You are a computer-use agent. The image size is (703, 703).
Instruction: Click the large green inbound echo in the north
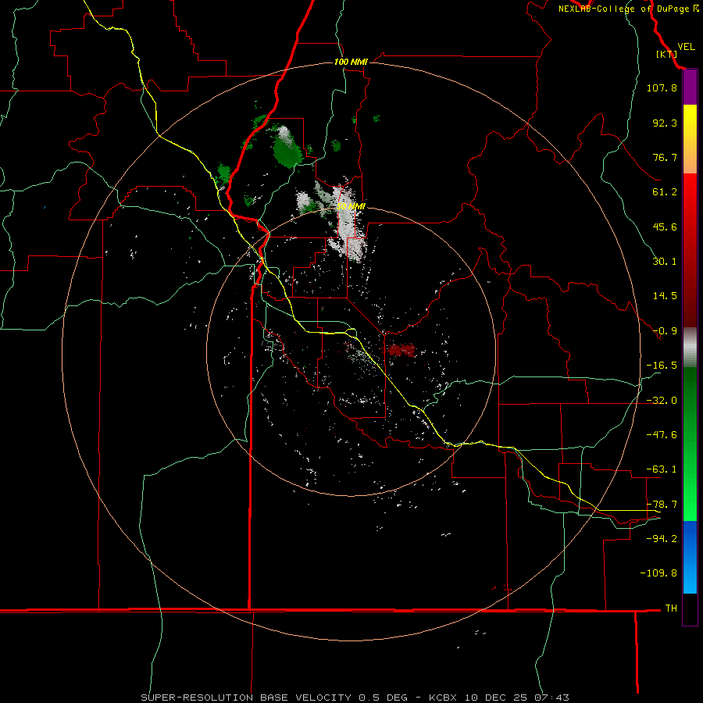287,152
